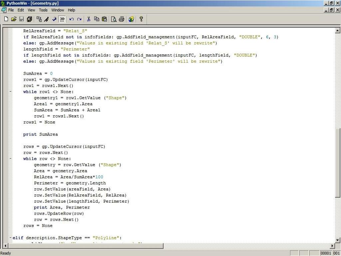Click the Paste clipboard icon

(x=104, y=19)
